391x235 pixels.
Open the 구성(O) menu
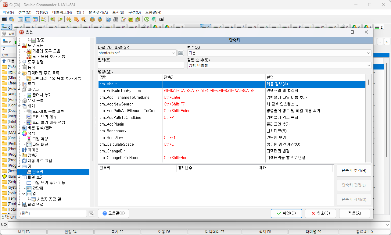pyautogui.click(x=135, y=12)
